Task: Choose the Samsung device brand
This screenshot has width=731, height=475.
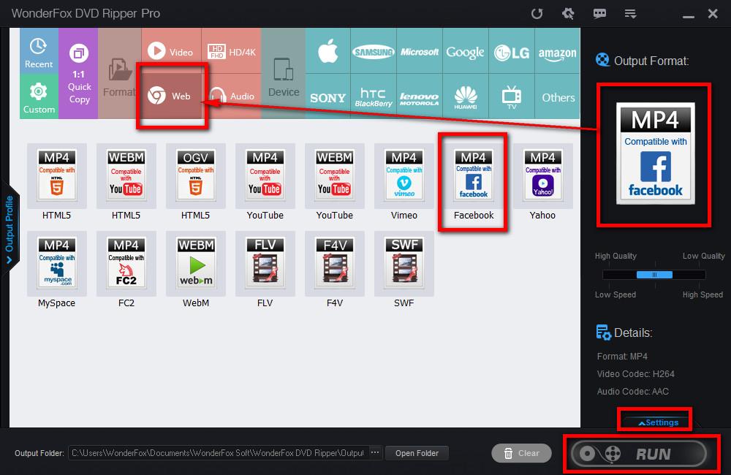Action: tap(374, 51)
